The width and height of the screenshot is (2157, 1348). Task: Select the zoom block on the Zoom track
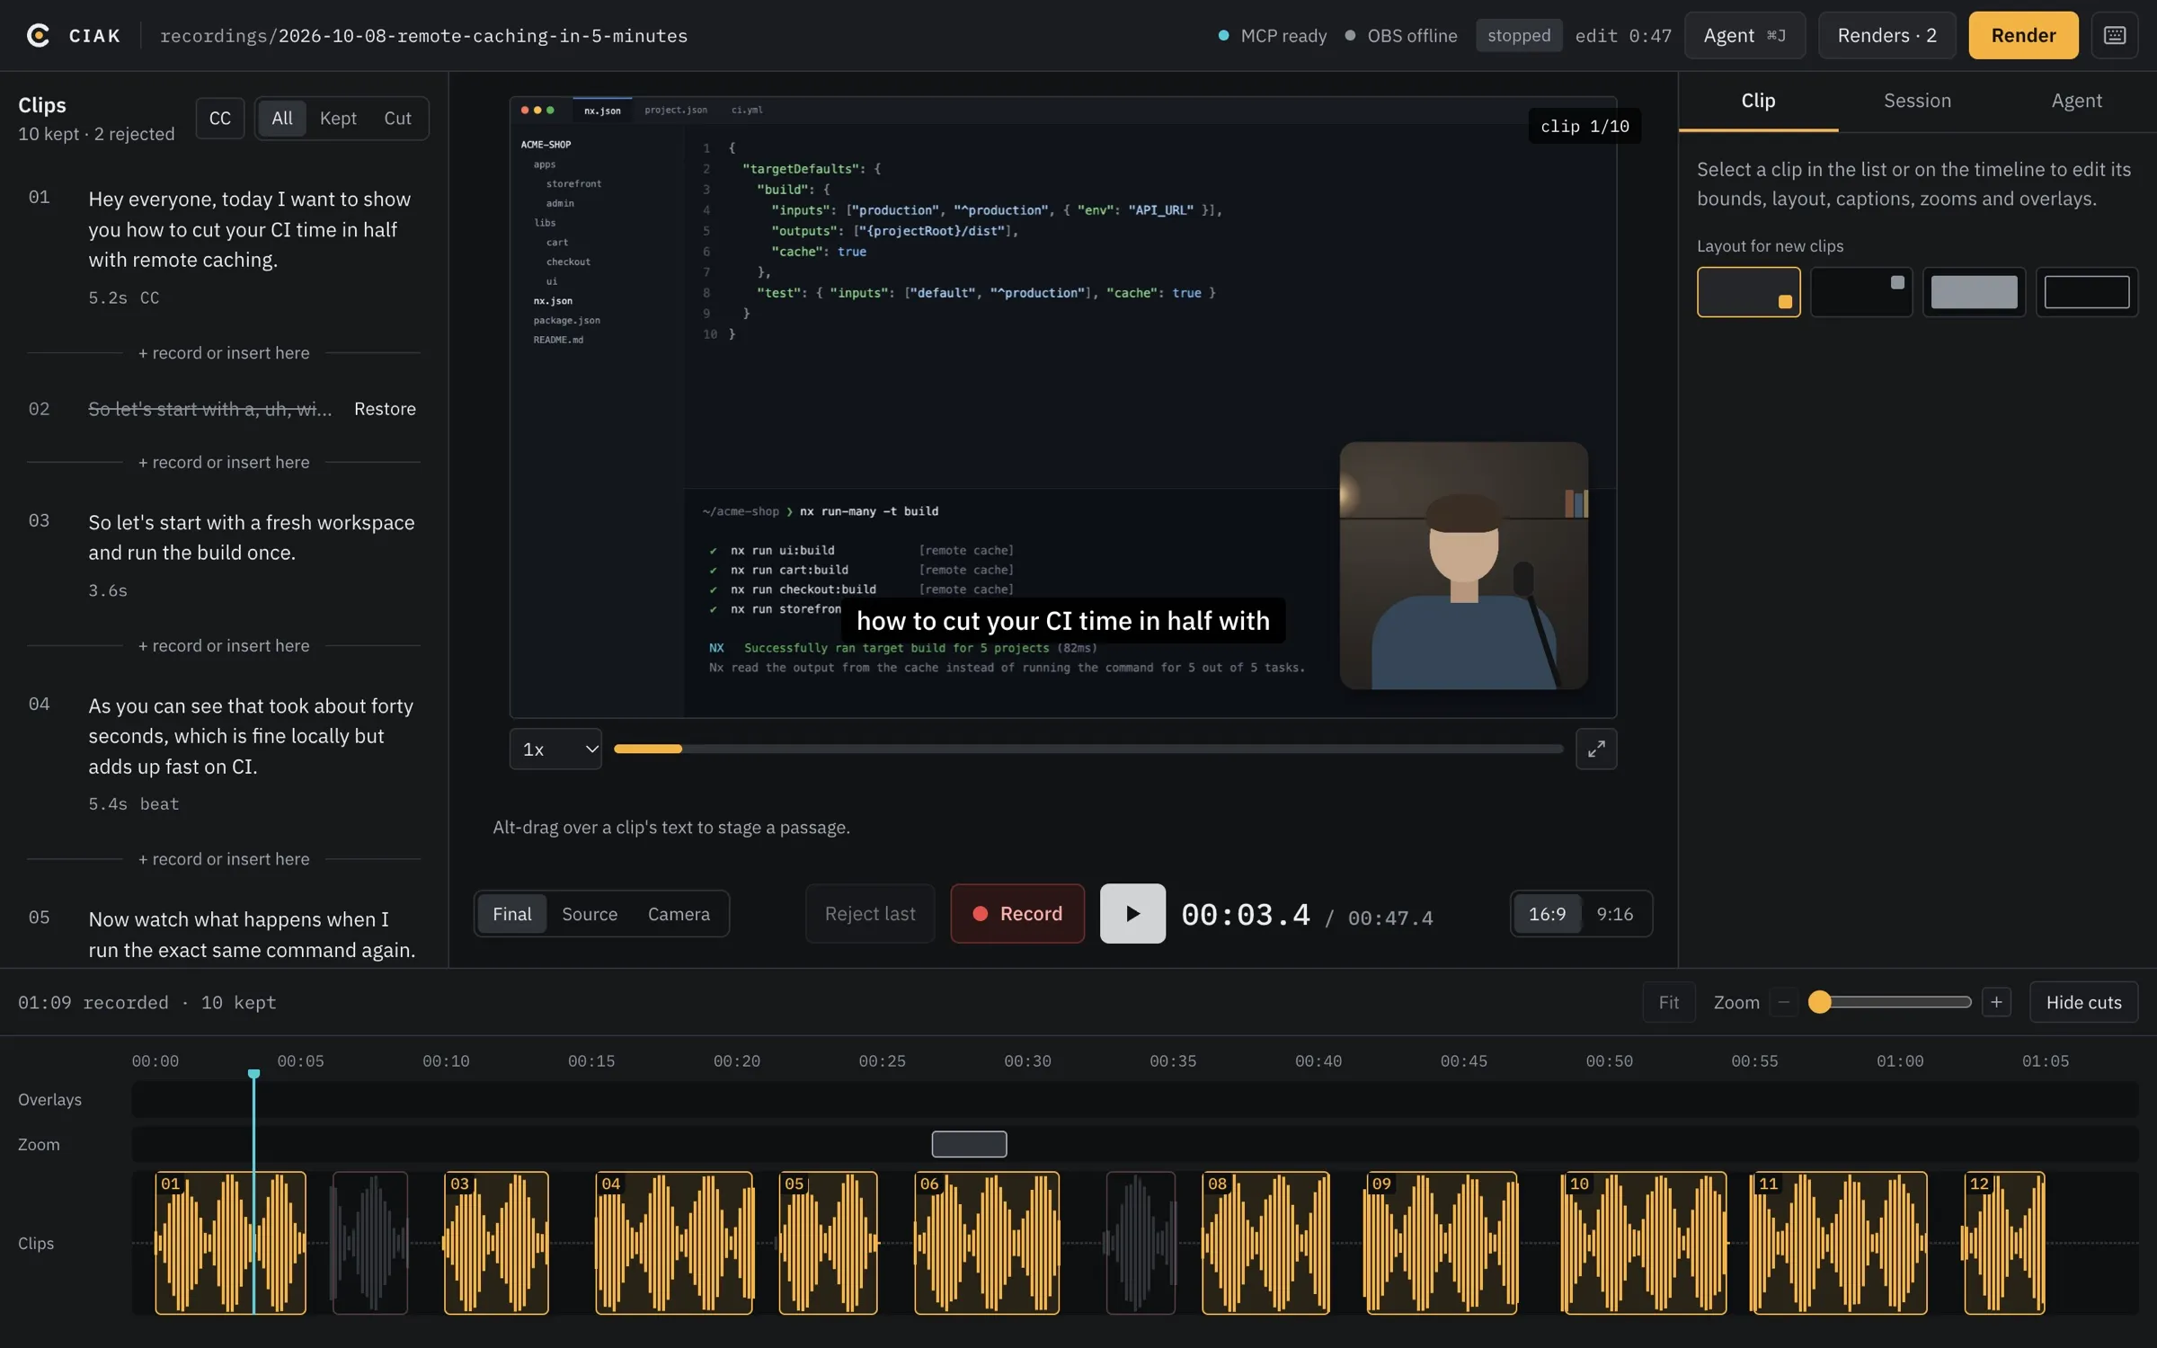(969, 1144)
